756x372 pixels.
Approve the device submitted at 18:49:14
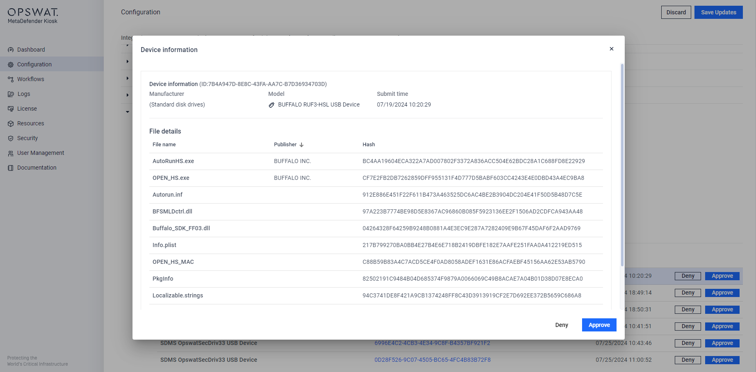pos(722,293)
